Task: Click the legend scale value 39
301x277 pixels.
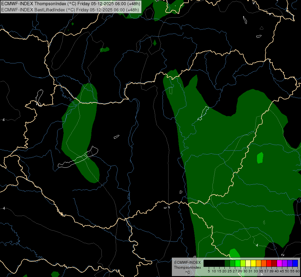Action: pos(271,271)
